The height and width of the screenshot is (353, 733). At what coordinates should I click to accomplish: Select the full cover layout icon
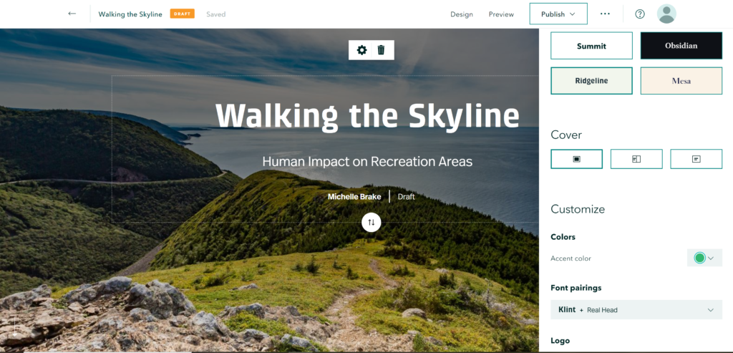[x=576, y=159]
